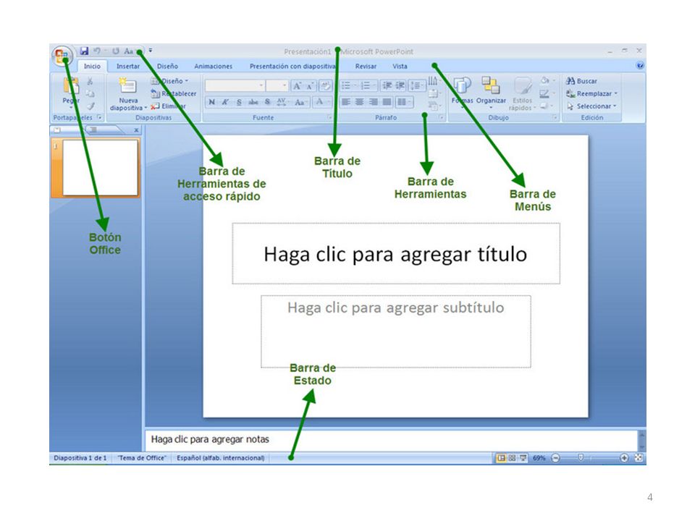The width and height of the screenshot is (695, 521).
Task: Switch to the Insertar tab
Action: 127,66
